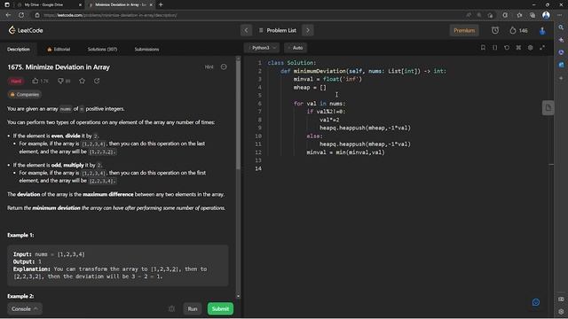The height and width of the screenshot is (319, 568).
Task: Open the browser three-dot menu
Action: point(560,15)
